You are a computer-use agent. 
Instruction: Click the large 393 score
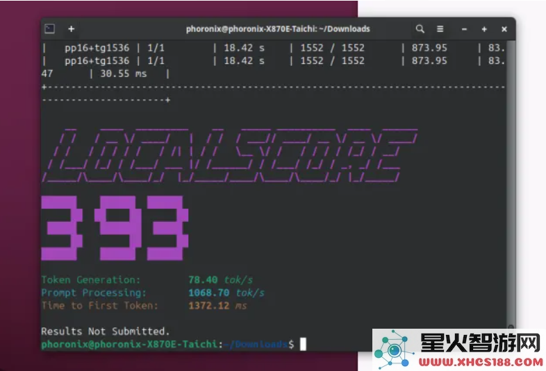click(x=115, y=227)
